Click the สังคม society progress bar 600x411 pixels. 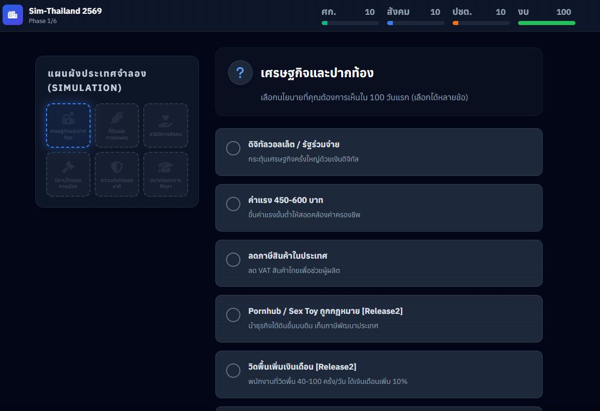[415, 23]
